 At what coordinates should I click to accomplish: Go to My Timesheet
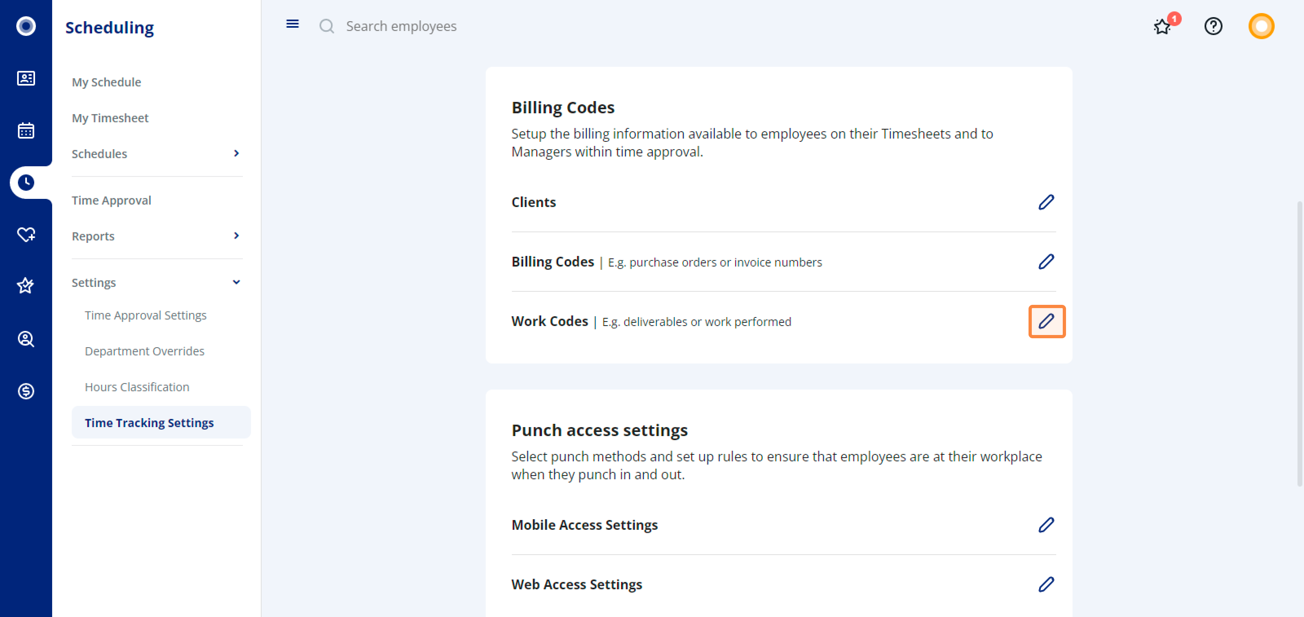(x=110, y=118)
